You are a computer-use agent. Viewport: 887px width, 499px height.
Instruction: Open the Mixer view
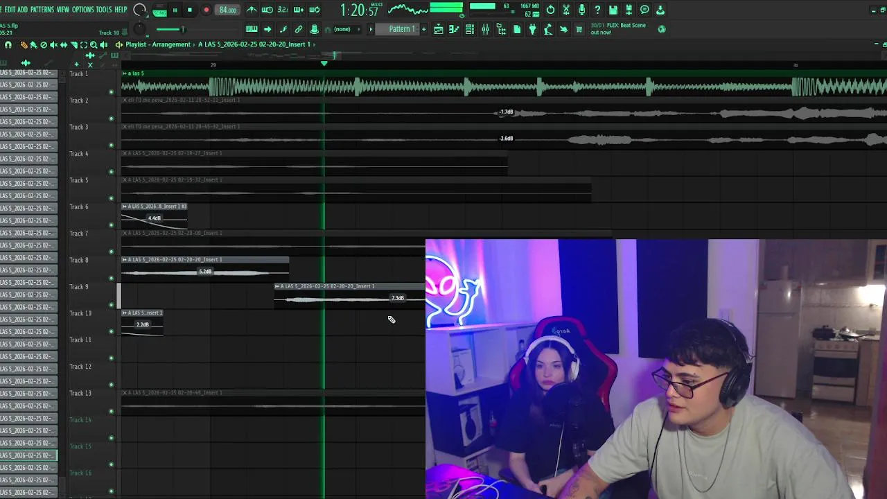[x=485, y=29]
